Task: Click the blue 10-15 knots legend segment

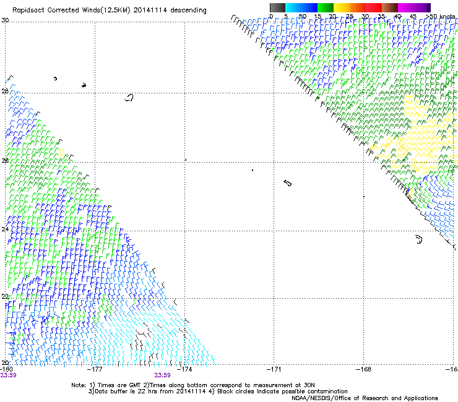Action: [x=309, y=7]
